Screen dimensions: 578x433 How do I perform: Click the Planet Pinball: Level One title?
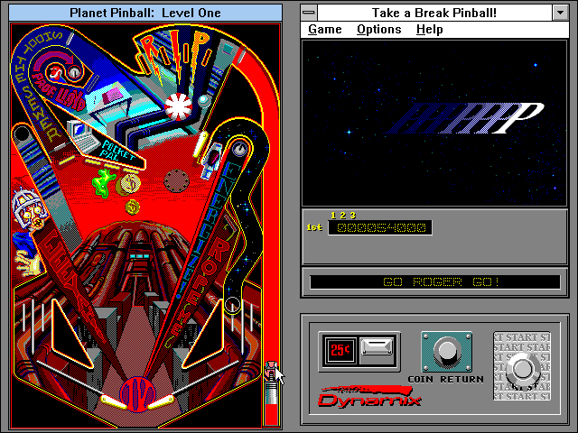pos(145,13)
